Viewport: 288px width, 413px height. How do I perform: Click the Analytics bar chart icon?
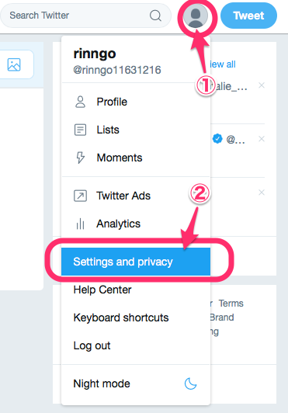[81, 224]
